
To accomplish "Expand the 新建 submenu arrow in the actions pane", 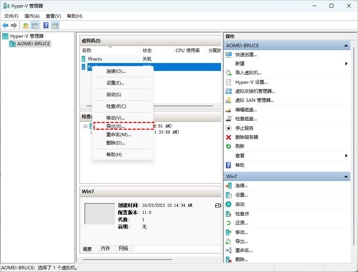I will [x=346, y=64].
